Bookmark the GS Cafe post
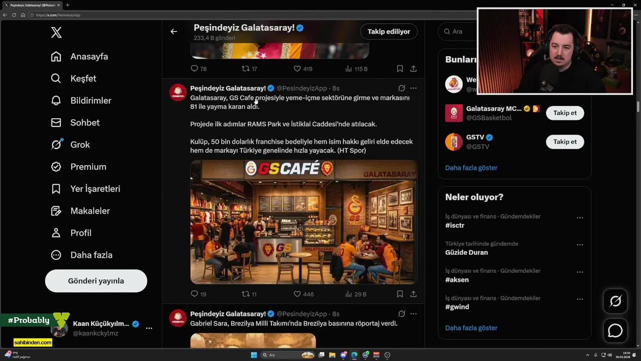This screenshot has height=361, width=641. pyautogui.click(x=400, y=294)
